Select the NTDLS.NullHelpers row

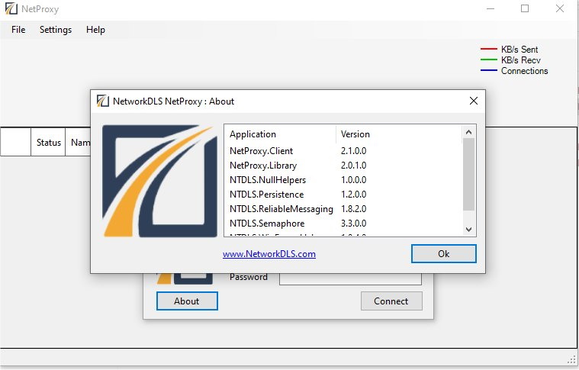pos(343,180)
